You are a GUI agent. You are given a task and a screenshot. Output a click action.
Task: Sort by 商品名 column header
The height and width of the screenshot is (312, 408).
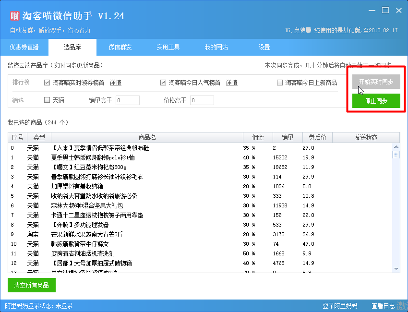point(147,137)
